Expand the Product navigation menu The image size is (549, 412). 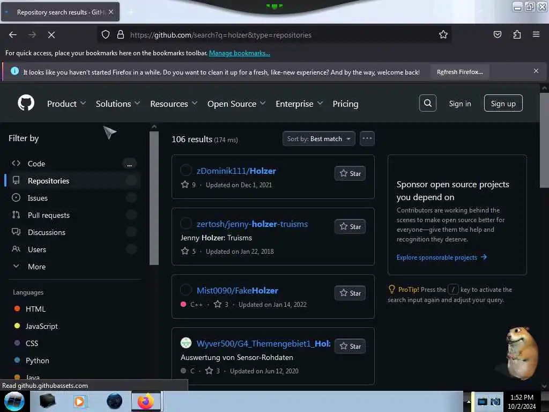pos(66,104)
